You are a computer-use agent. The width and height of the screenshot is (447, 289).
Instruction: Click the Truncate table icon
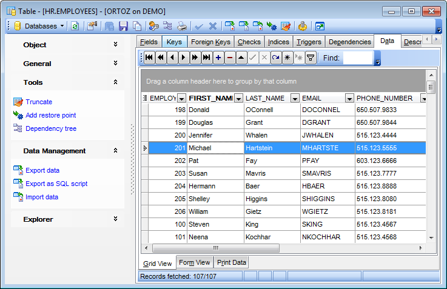18,102
